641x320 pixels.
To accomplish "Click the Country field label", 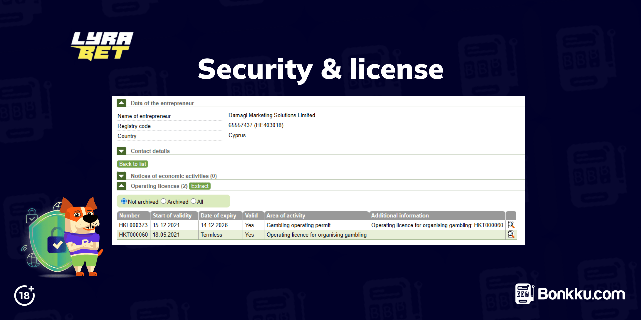I will coord(127,136).
